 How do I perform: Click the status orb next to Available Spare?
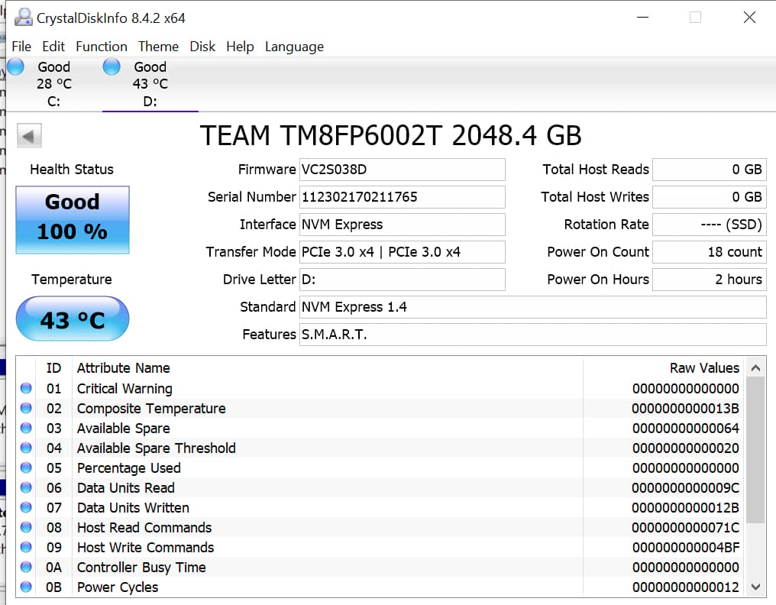click(x=26, y=428)
